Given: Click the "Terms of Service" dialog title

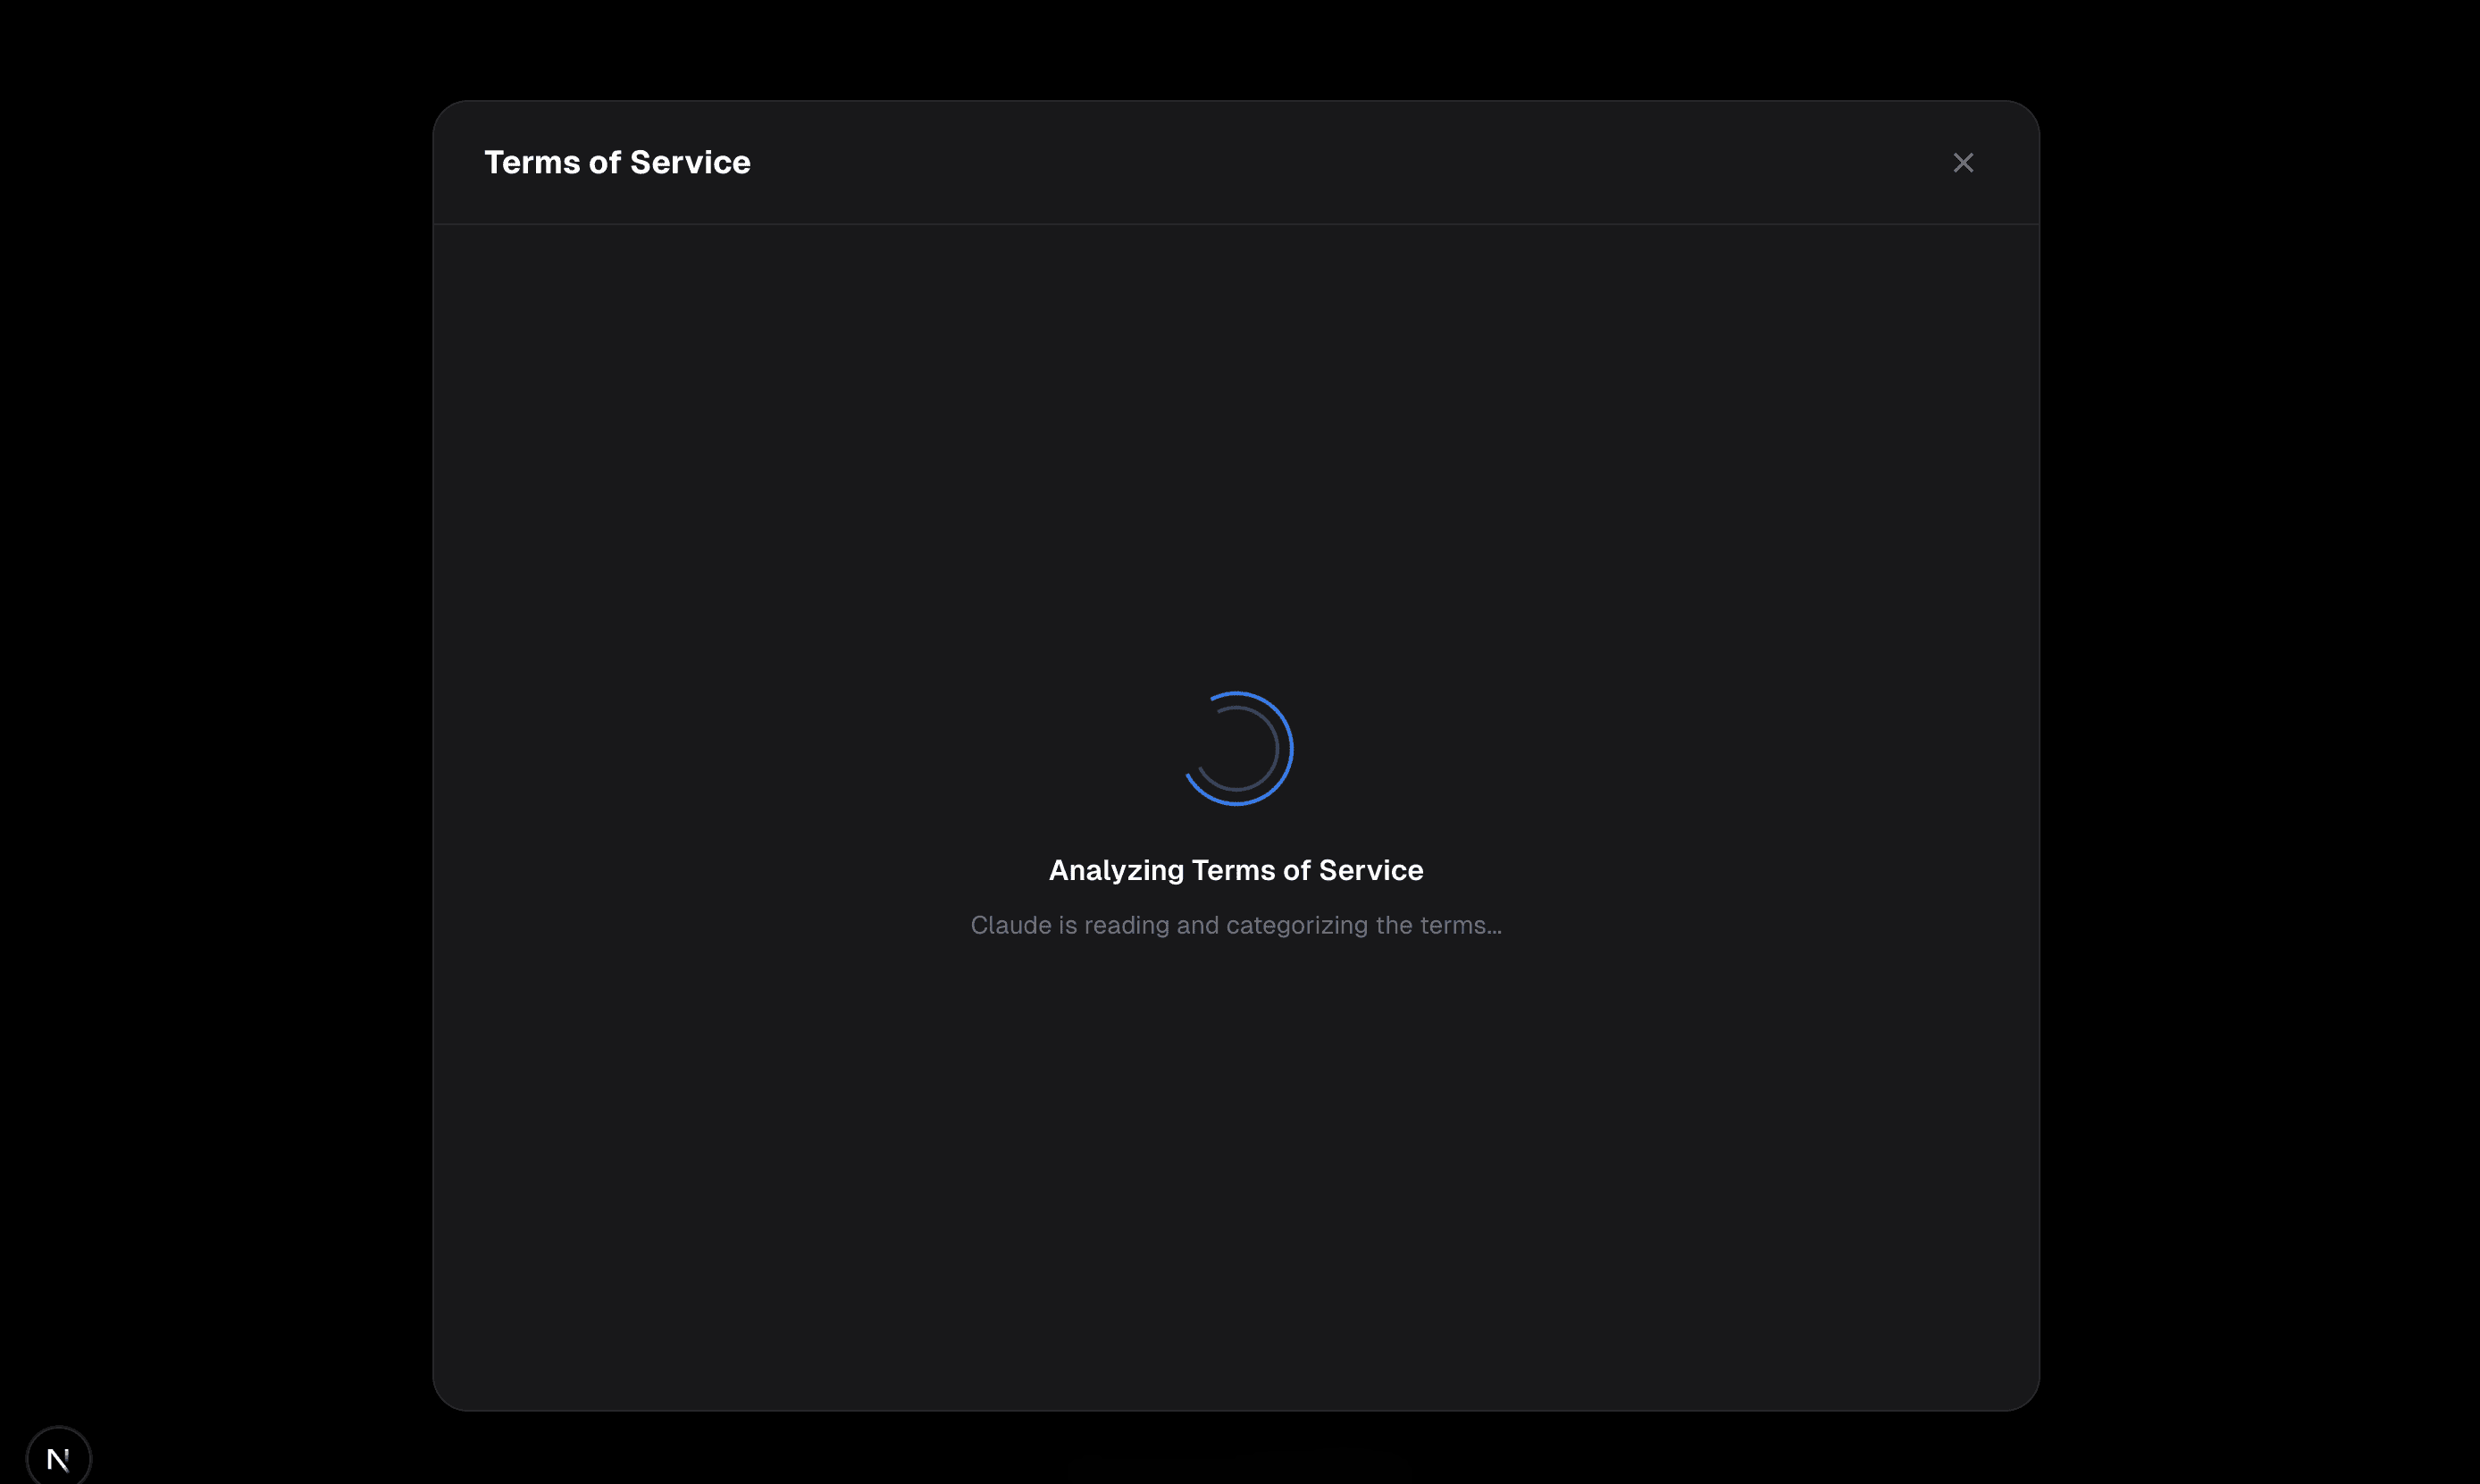Looking at the screenshot, I should pyautogui.click(x=616, y=162).
